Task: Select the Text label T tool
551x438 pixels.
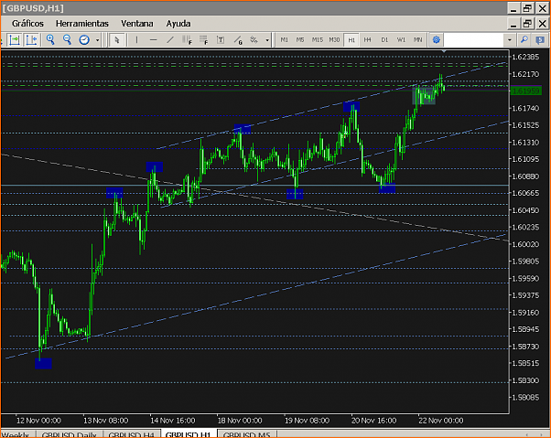Action: coord(221,40)
